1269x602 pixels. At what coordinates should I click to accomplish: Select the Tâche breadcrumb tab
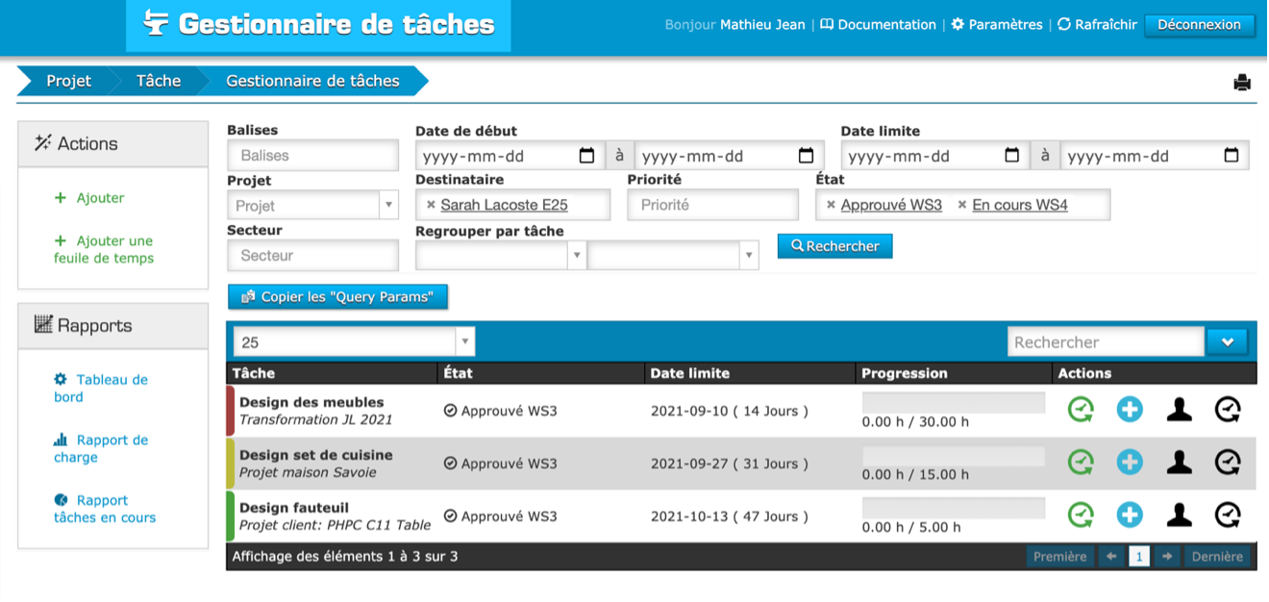pyautogui.click(x=159, y=81)
